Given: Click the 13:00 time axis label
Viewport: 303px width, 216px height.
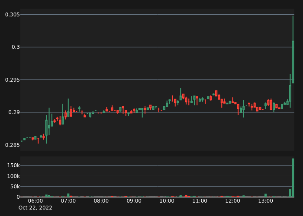Looking at the screenshot, I should click(x=265, y=201).
